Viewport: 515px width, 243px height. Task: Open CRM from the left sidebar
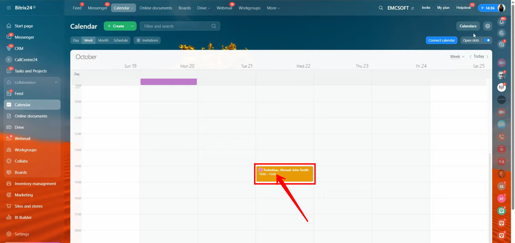[19, 49]
